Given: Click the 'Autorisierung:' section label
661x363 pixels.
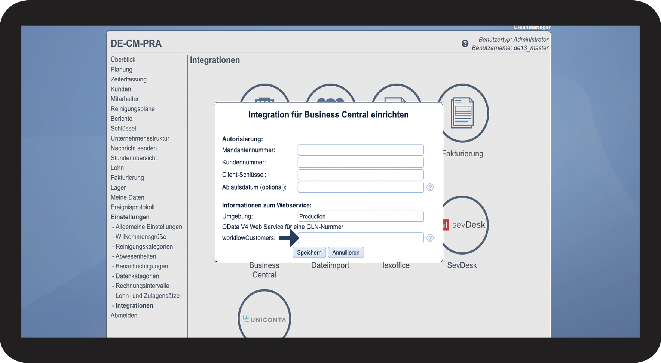Looking at the screenshot, I should (x=242, y=139).
